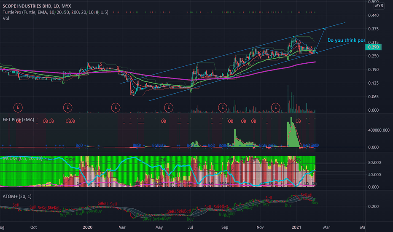Open the leftmost earnings E marker
Image resolution: width=393 pixels, height=232 pixels.
point(18,108)
